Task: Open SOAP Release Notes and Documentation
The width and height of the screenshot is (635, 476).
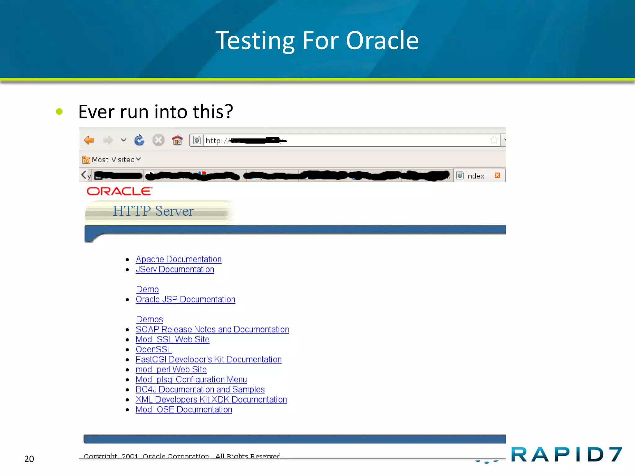Action: point(212,329)
